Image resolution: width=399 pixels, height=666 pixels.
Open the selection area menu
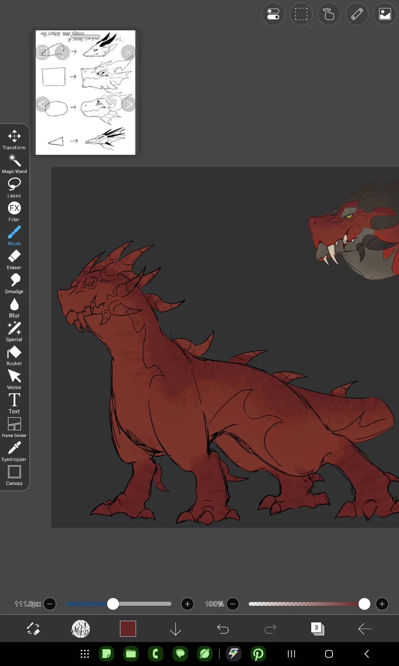pyautogui.click(x=301, y=14)
